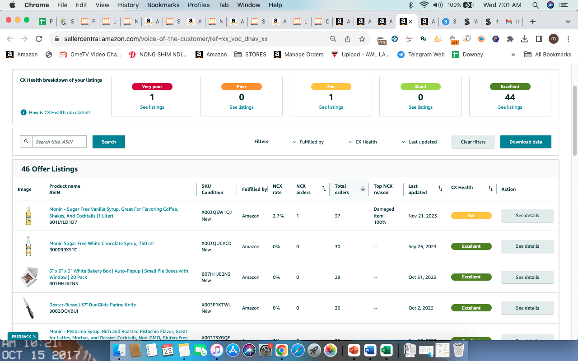This screenshot has width=578, height=361.
Task: Toggle the Chrome side panel icon
Action: 539,39
